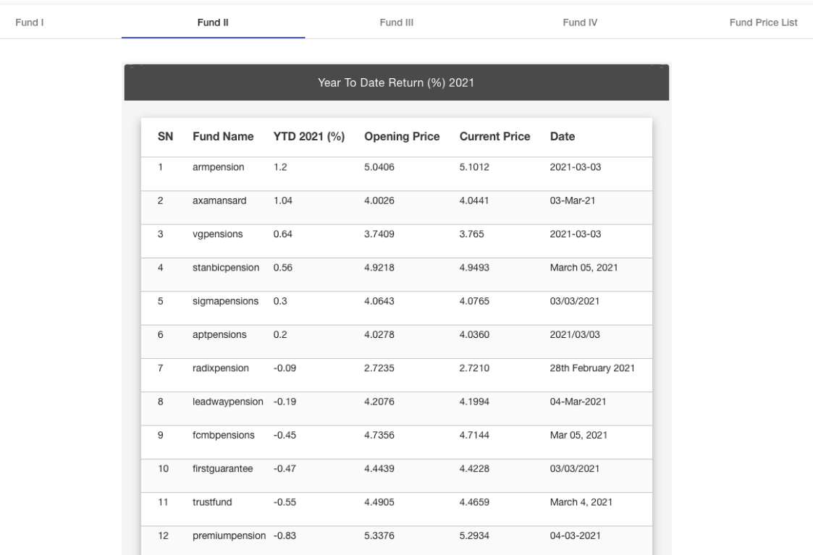Select stanbicpension in the fund list
The height and width of the screenshot is (555, 813).
(x=224, y=268)
